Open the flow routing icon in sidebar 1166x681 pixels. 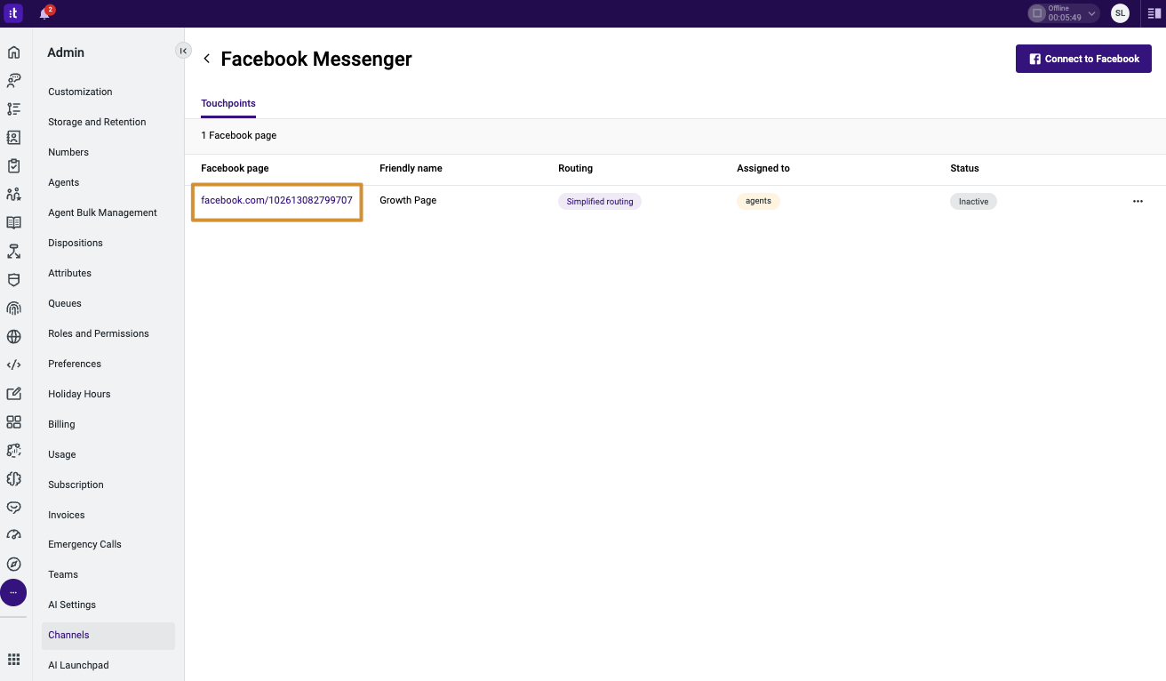coord(13,252)
